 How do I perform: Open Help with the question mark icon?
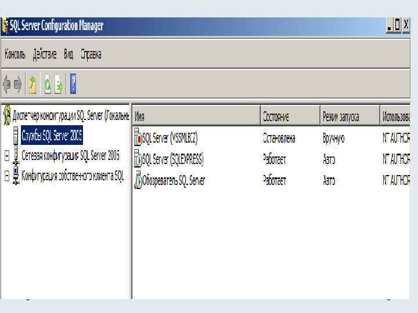73,84
